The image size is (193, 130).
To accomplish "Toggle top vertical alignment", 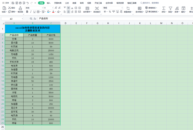I will coord(65,8).
